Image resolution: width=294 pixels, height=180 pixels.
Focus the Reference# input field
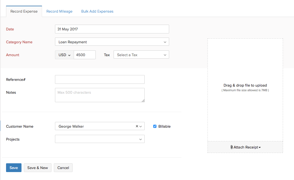click(100, 79)
